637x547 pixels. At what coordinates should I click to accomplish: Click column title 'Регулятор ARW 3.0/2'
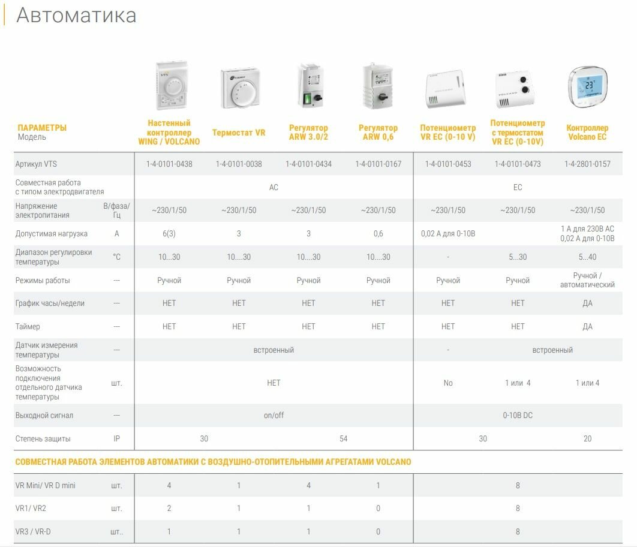308,133
